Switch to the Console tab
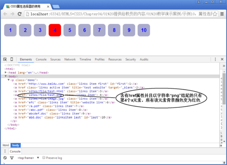 click(41, 59)
